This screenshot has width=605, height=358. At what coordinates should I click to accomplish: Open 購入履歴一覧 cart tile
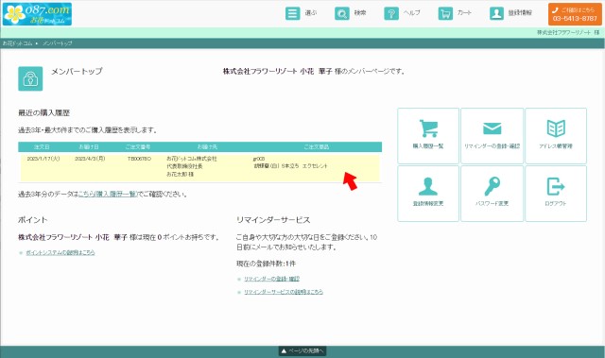coord(428,136)
